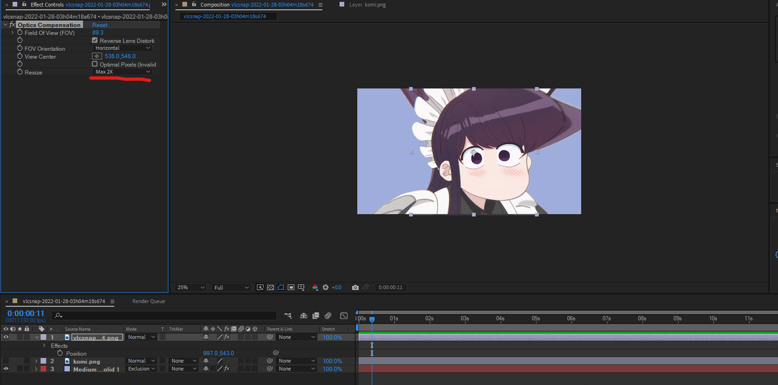Enable Frame Blending for all layers icon
The image size is (778, 385).
[x=315, y=316]
